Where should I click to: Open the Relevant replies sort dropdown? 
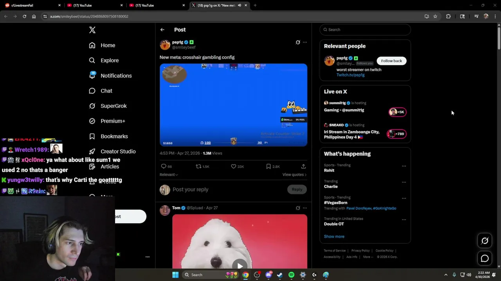click(x=169, y=174)
